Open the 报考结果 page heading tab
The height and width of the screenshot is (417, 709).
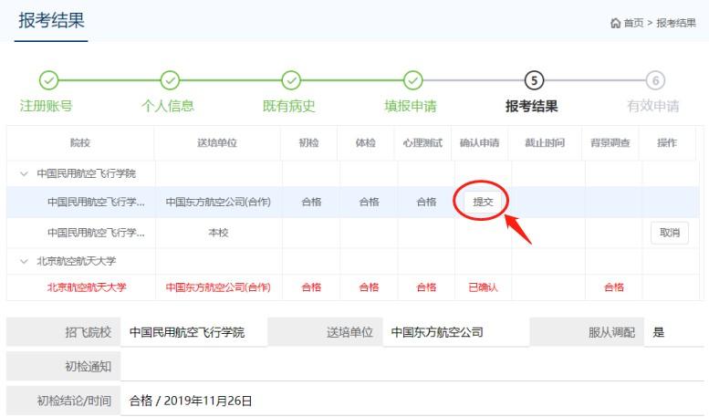51,21
